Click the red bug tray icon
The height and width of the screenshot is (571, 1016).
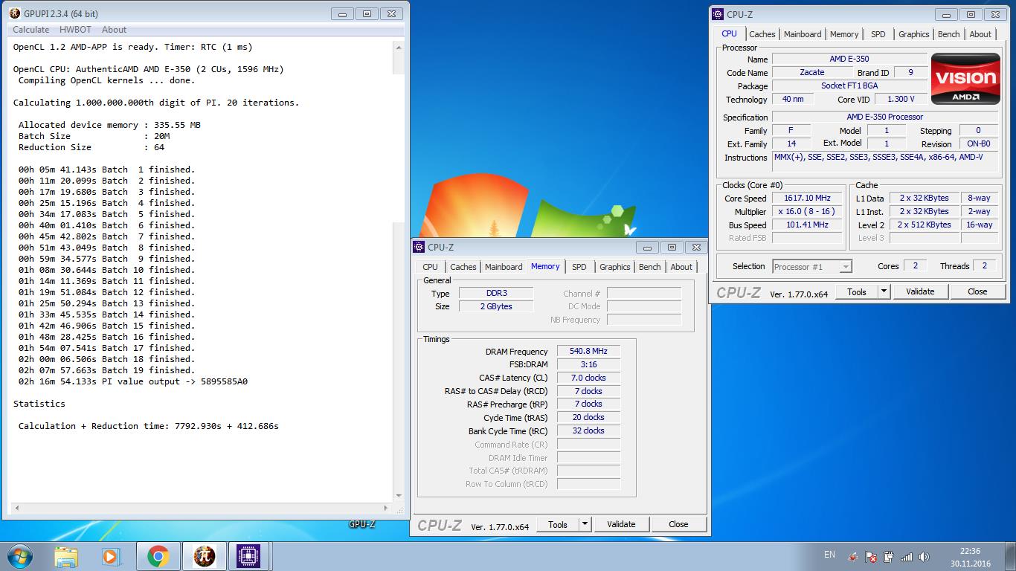tap(852, 556)
